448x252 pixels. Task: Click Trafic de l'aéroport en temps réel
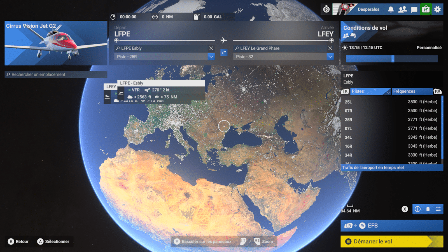(x=392, y=167)
